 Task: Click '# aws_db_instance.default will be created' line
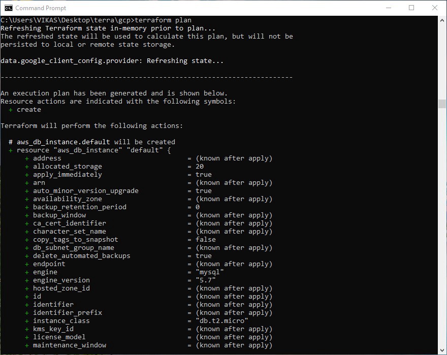tap(92, 142)
